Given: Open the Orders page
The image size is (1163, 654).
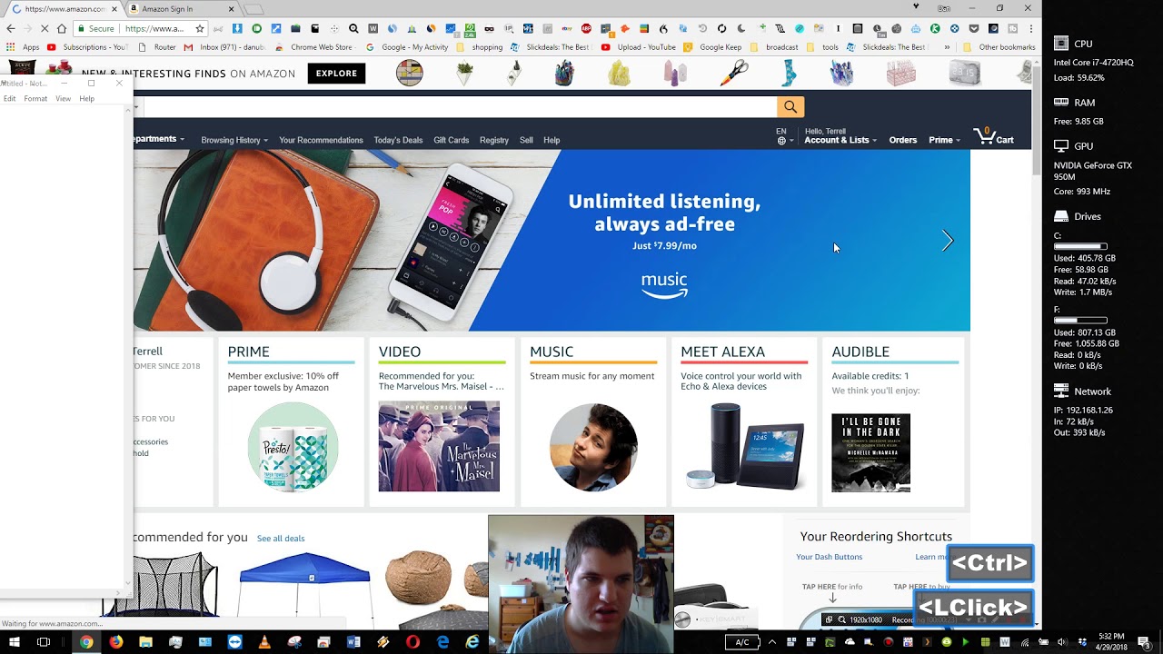Looking at the screenshot, I should coord(902,140).
